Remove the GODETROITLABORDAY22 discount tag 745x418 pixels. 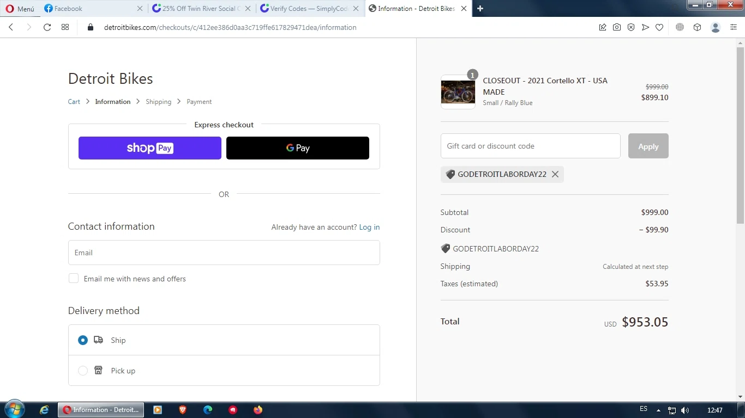pos(555,174)
